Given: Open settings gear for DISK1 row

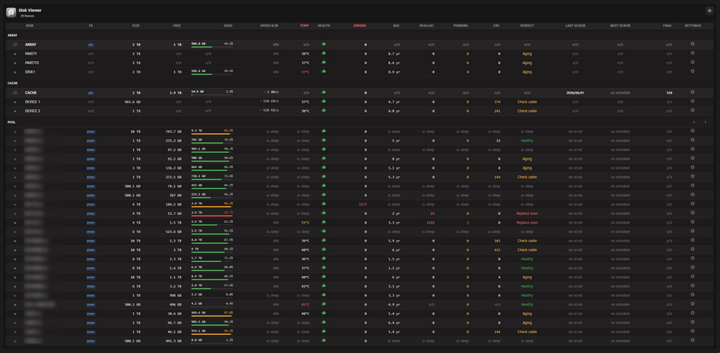Looking at the screenshot, I should (693, 71).
